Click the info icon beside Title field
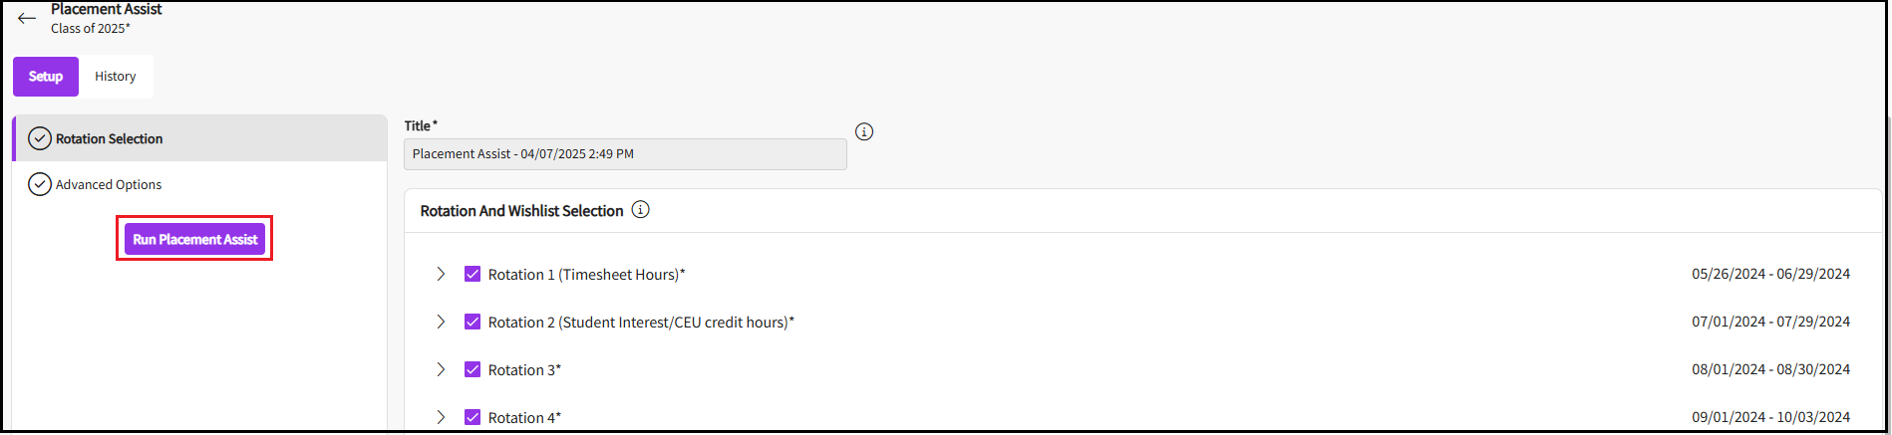 pos(864,131)
